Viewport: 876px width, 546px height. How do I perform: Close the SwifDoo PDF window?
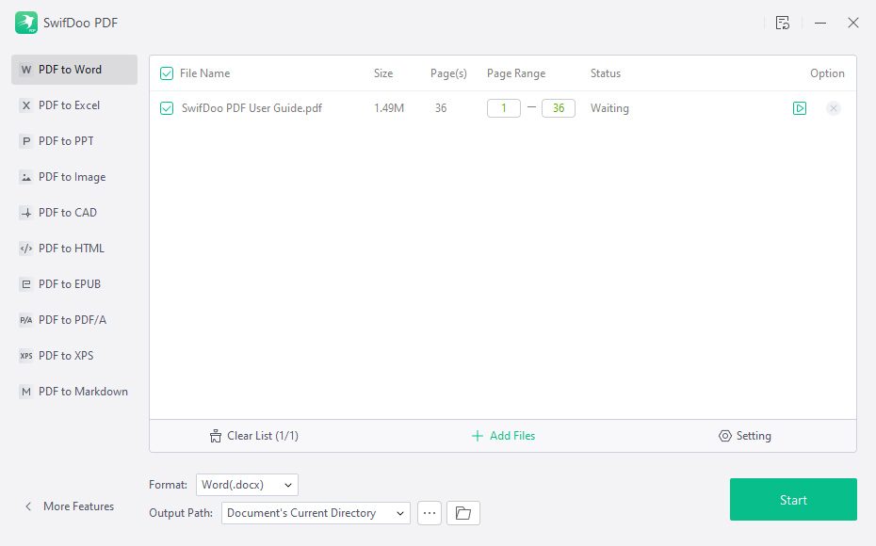click(x=853, y=23)
